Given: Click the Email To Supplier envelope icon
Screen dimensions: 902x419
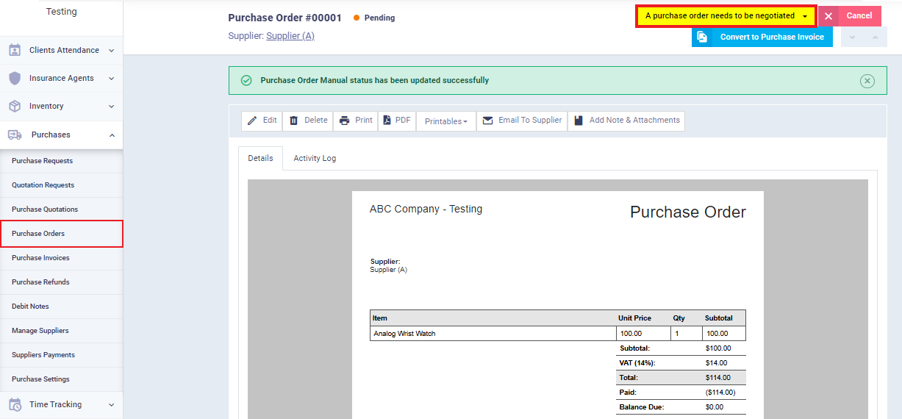Looking at the screenshot, I should (x=487, y=121).
